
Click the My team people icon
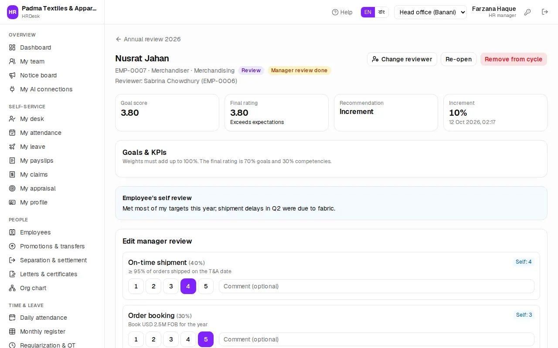click(x=12, y=61)
